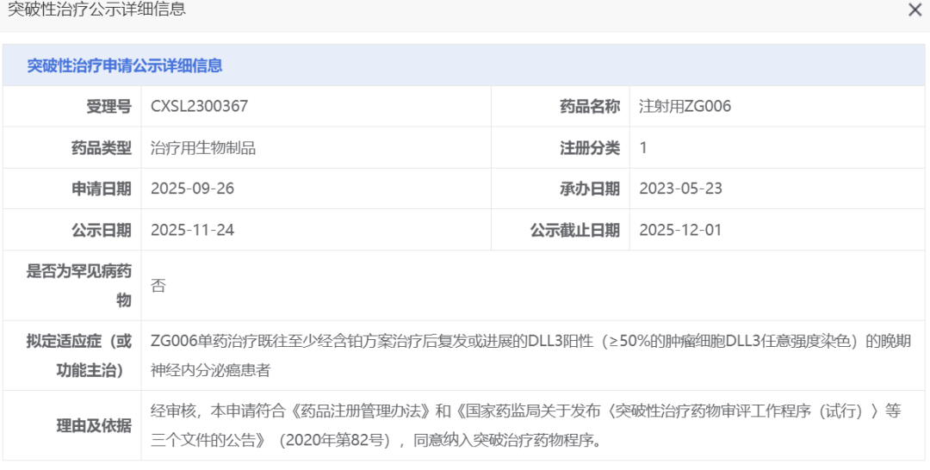
Task: Click the 药品类型 label
Action: pos(101,147)
